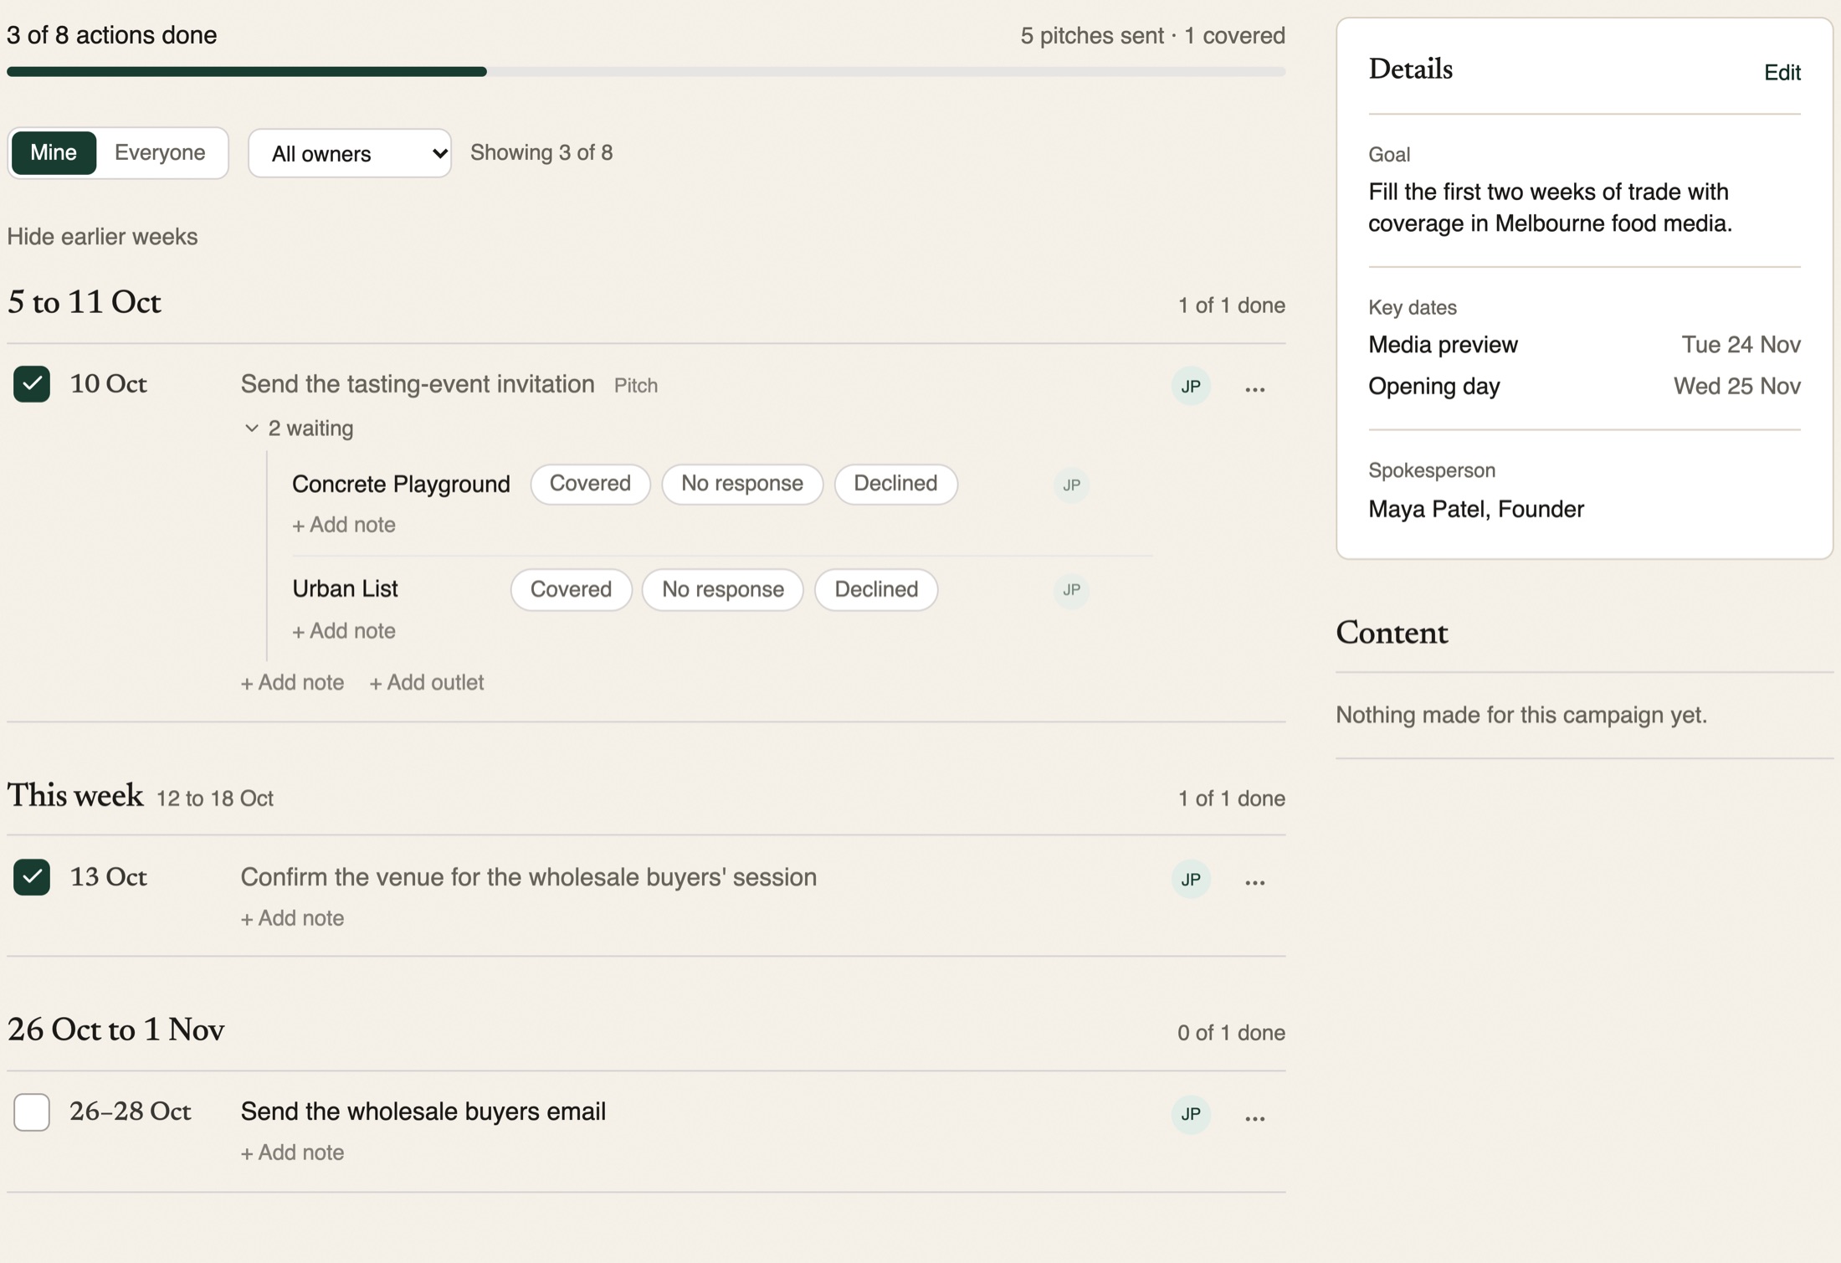Click JP avatar on Concrete Playground outlet
1841x1263 pixels.
pos(1071,485)
